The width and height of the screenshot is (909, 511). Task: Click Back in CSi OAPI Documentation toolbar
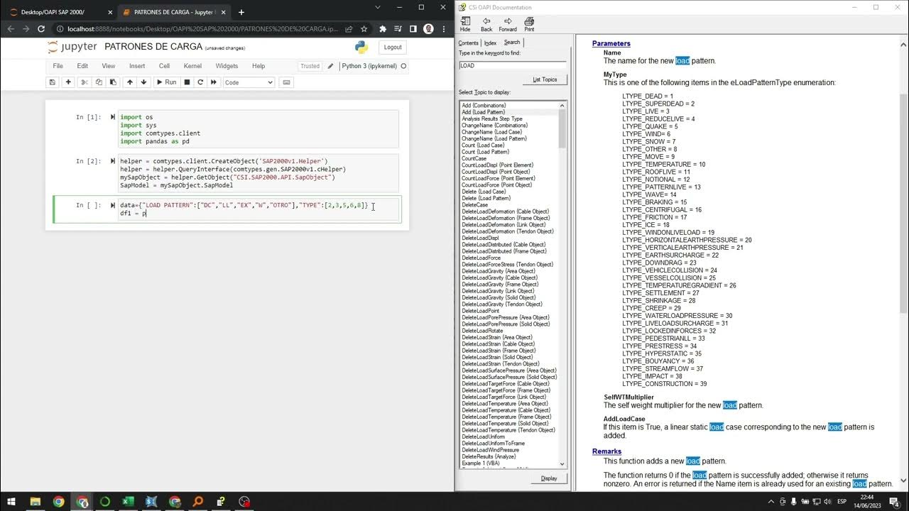[x=486, y=24]
